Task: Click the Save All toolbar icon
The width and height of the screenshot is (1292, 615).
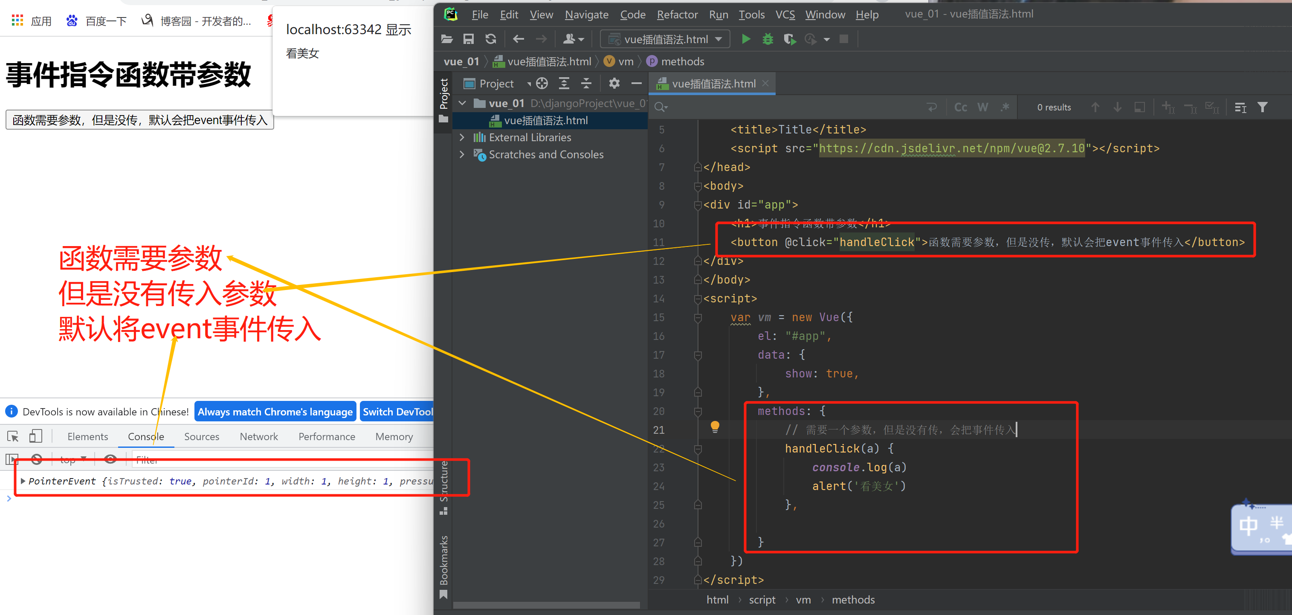Action: 469,39
